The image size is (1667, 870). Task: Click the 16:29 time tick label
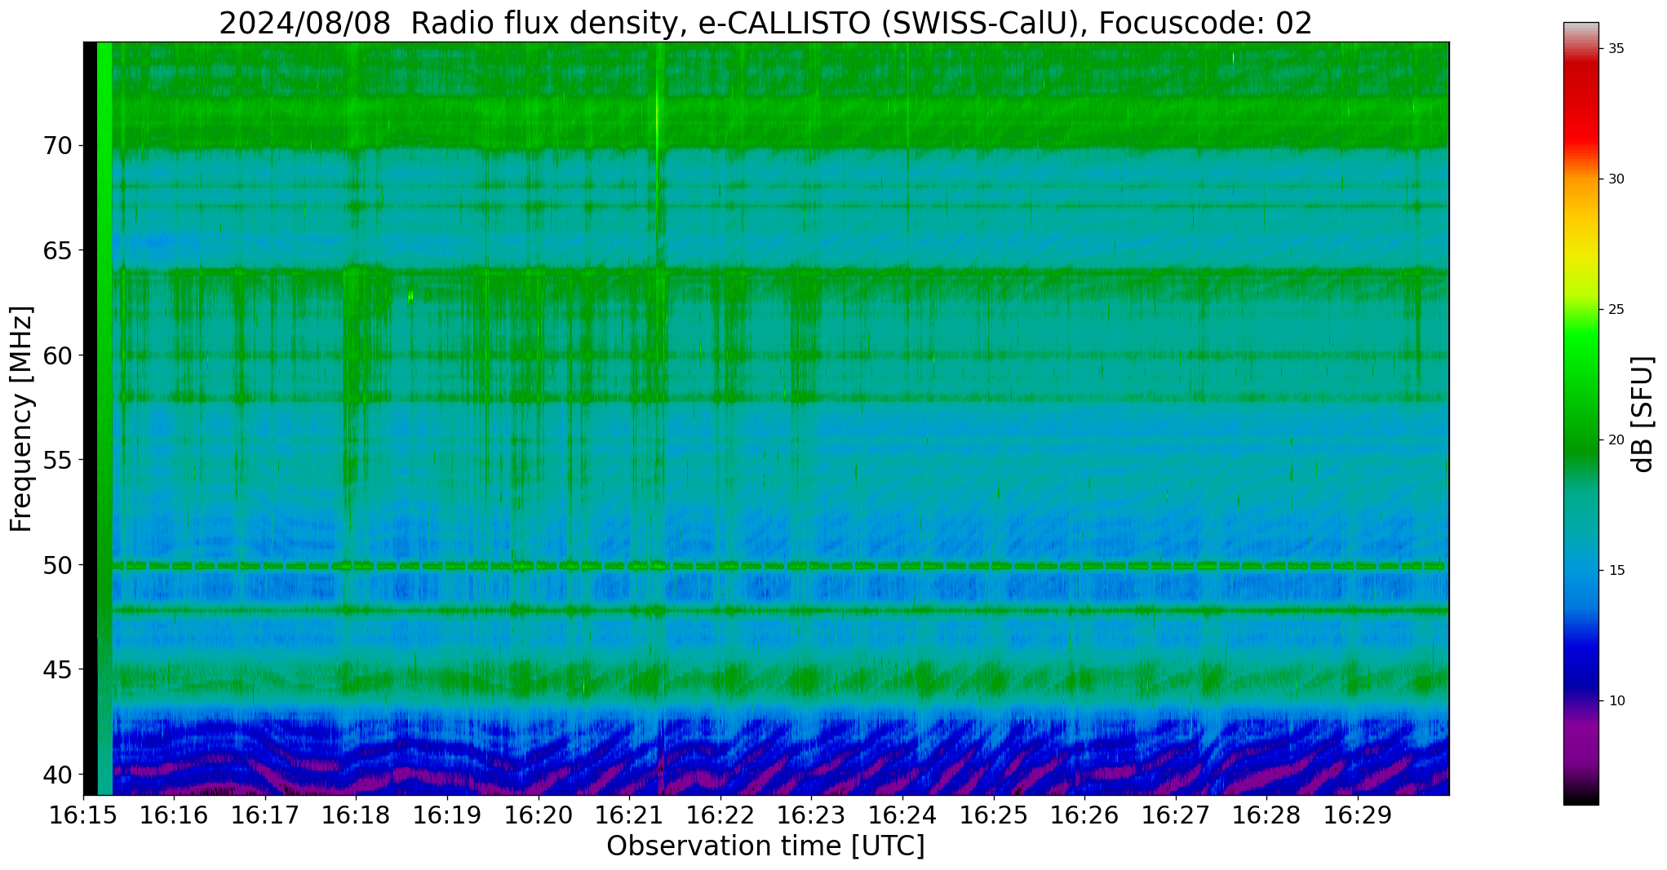click(x=1357, y=815)
